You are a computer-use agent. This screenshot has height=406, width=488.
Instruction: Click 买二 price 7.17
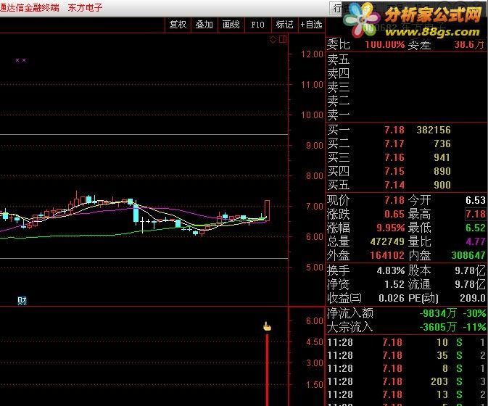(394, 144)
